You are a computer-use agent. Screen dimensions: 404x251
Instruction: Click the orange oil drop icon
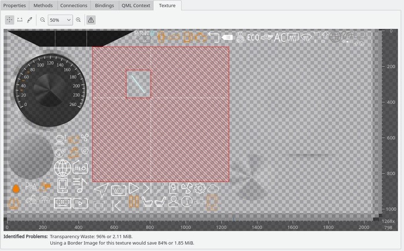(16, 189)
